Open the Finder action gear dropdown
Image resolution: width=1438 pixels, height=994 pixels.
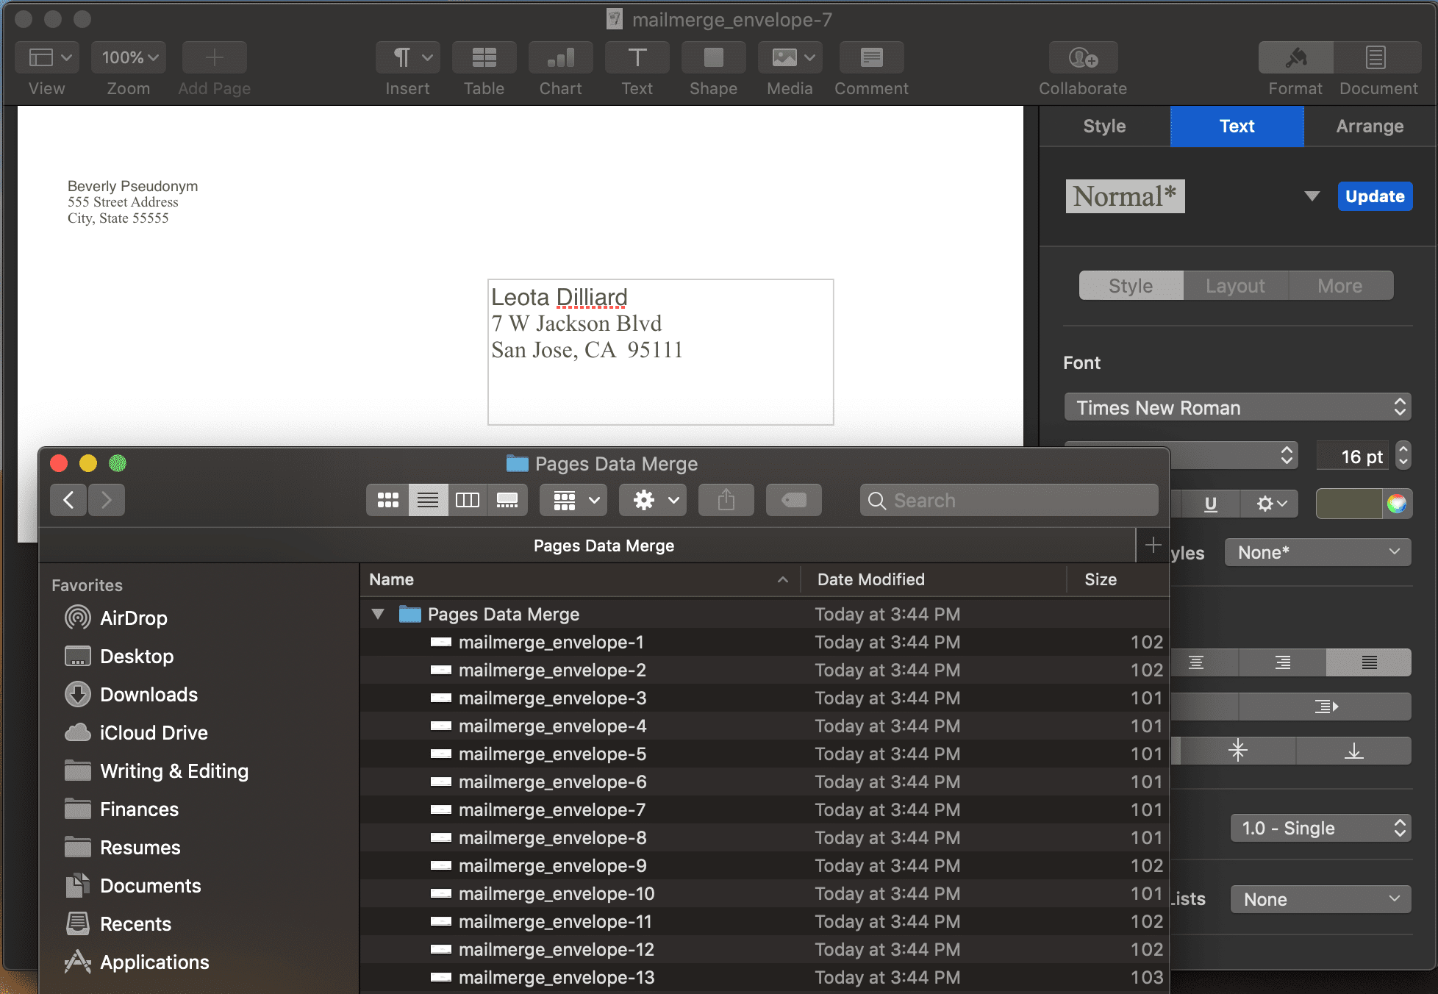(654, 501)
